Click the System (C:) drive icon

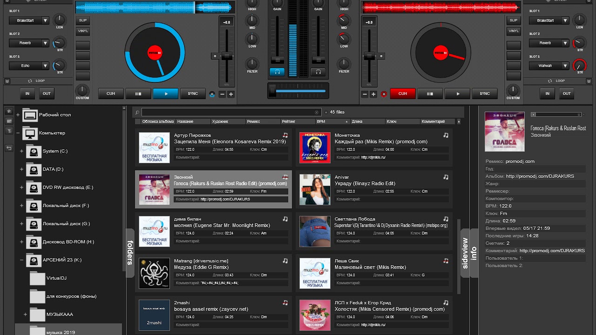tap(34, 151)
